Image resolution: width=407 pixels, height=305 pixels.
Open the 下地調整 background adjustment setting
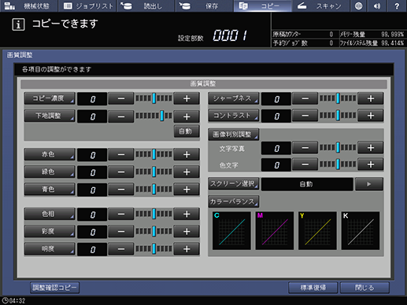click(50, 116)
